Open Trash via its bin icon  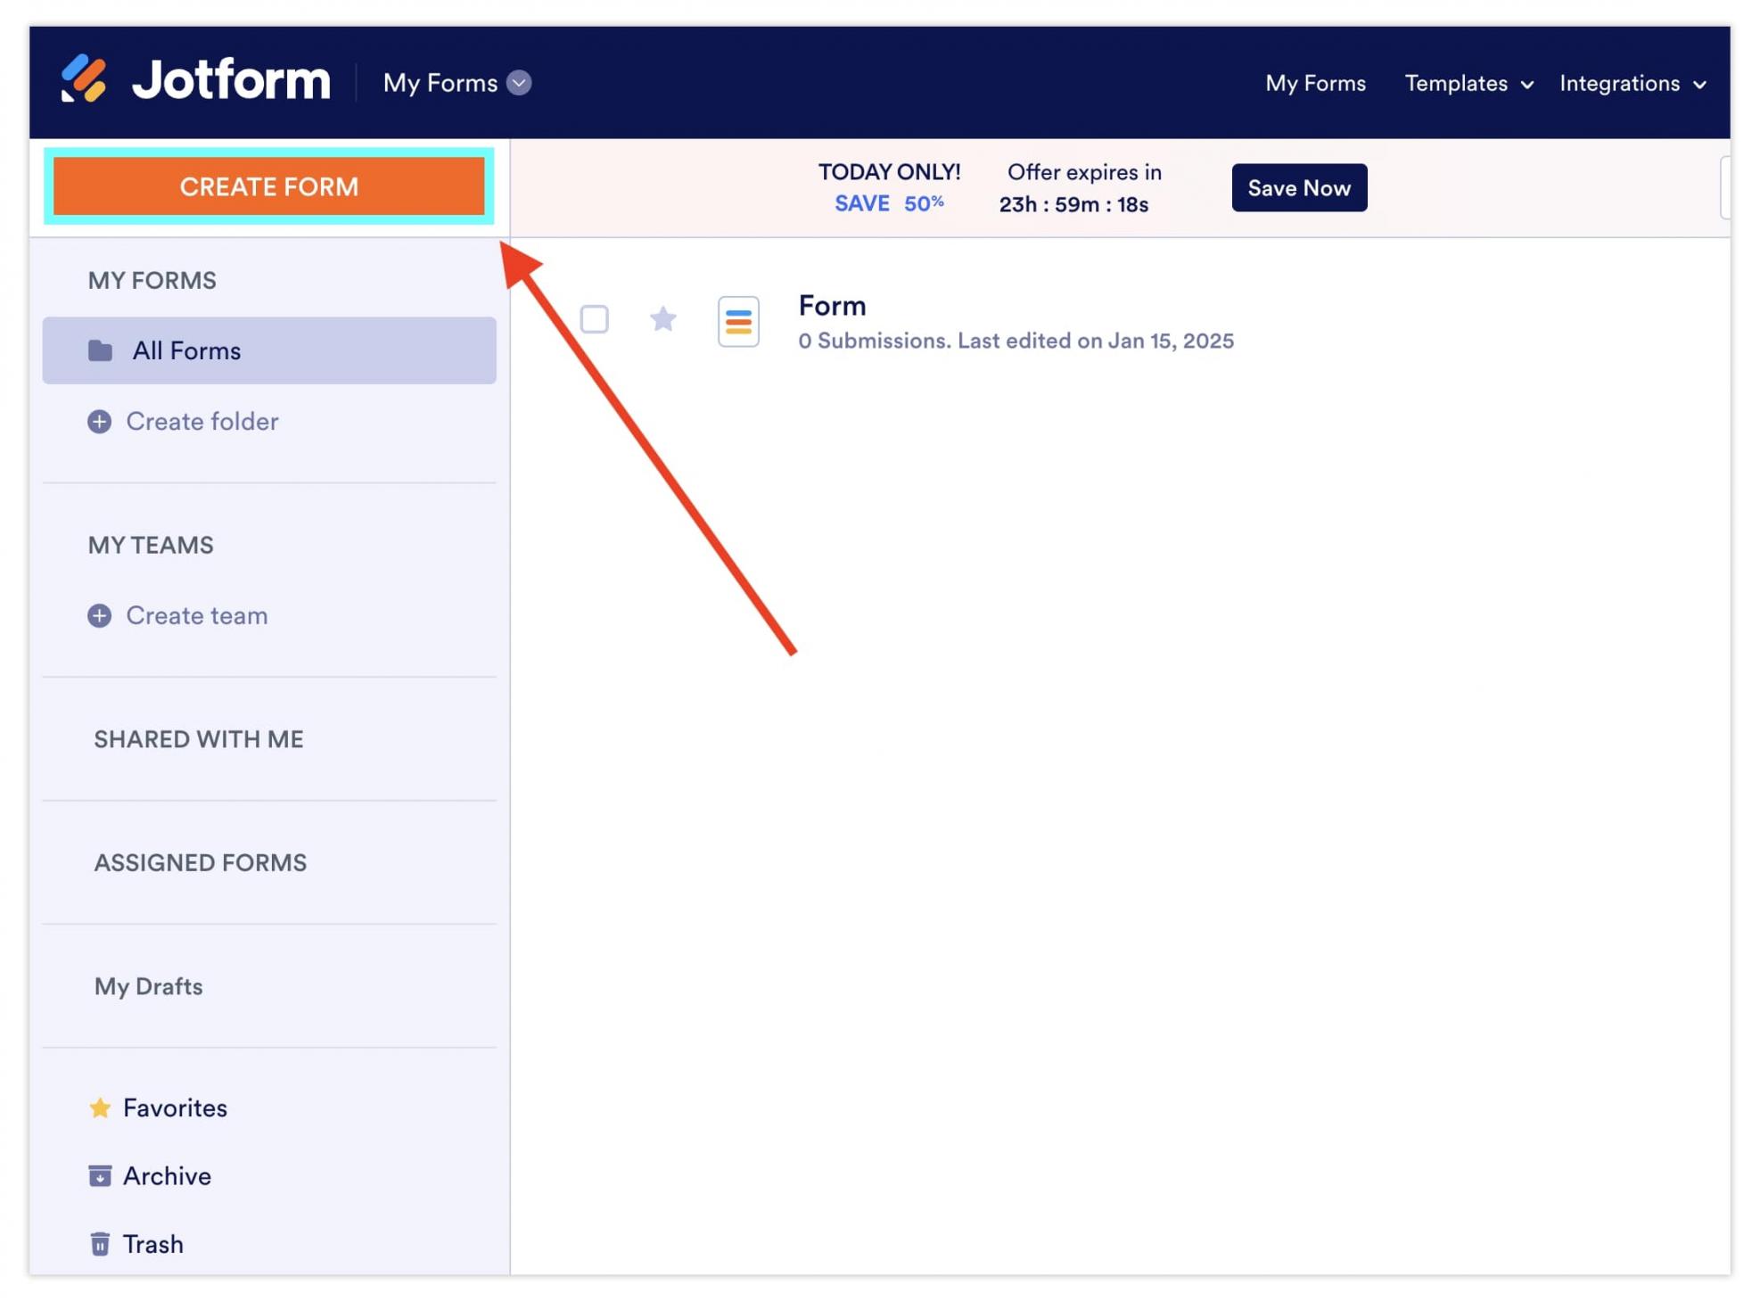coord(100,1245)
